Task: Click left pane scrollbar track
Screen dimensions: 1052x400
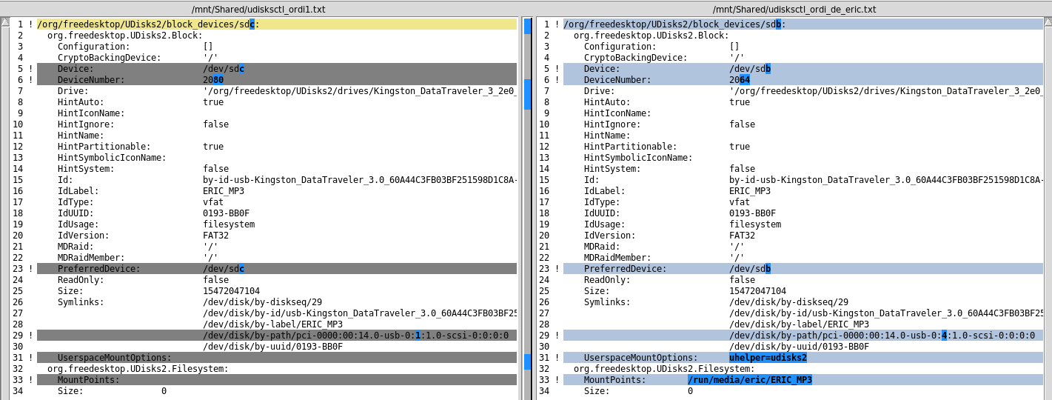Action: (x=5, y=222)
